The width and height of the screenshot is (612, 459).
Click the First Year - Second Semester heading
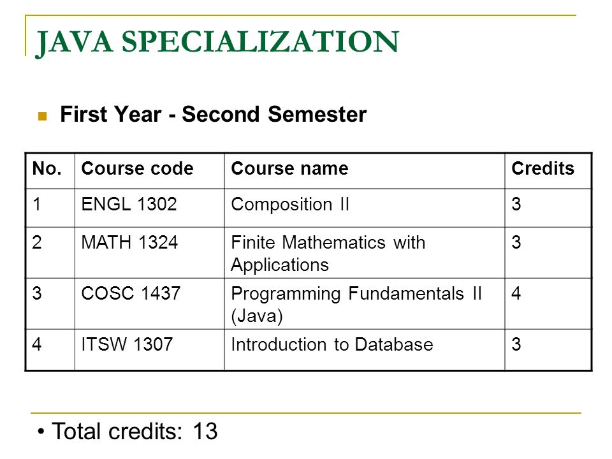tap(213, 114)
